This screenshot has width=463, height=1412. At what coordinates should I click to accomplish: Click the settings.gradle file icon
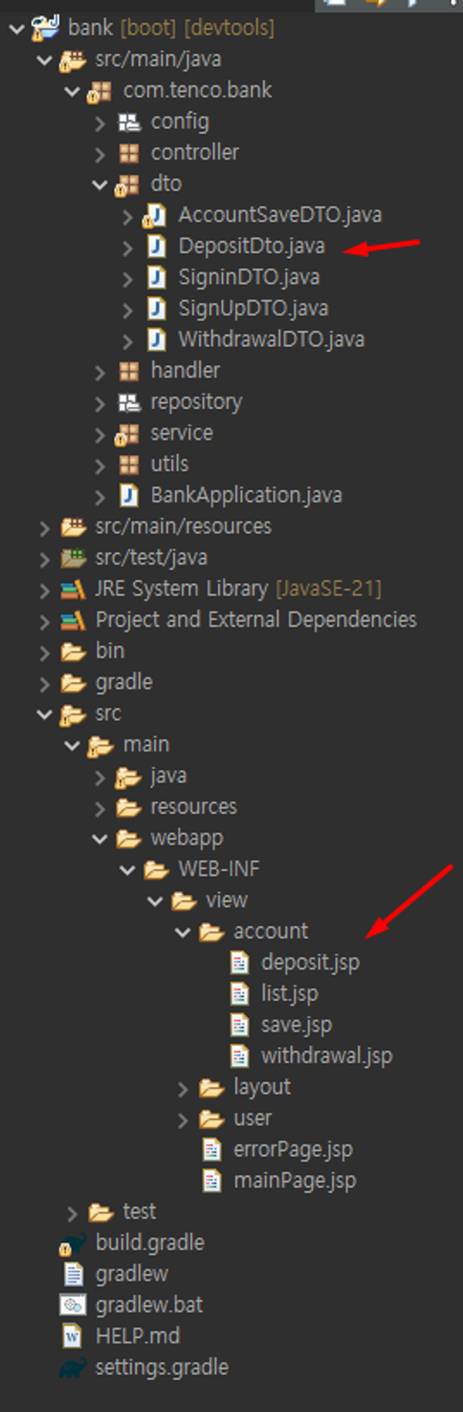click(x=73, y=1367)
